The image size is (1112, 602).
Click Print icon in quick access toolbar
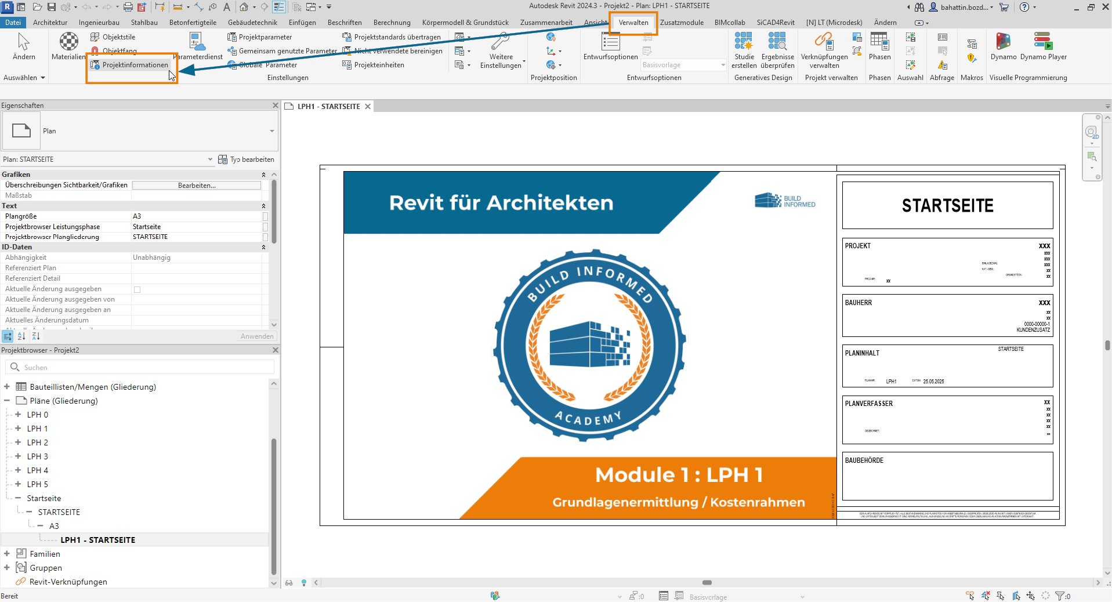pos(128,7)
